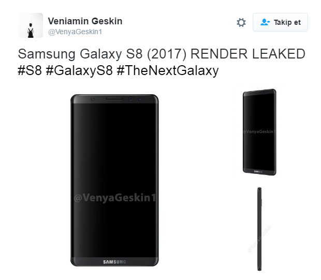Screen dimensions: 321x280
Task: Click the side button on profile-view phone
Action: [262, 202]
